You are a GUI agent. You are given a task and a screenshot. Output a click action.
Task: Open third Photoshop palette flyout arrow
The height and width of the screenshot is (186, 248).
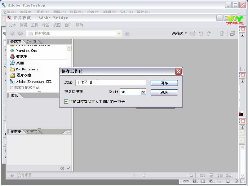[x=242, y=127]
